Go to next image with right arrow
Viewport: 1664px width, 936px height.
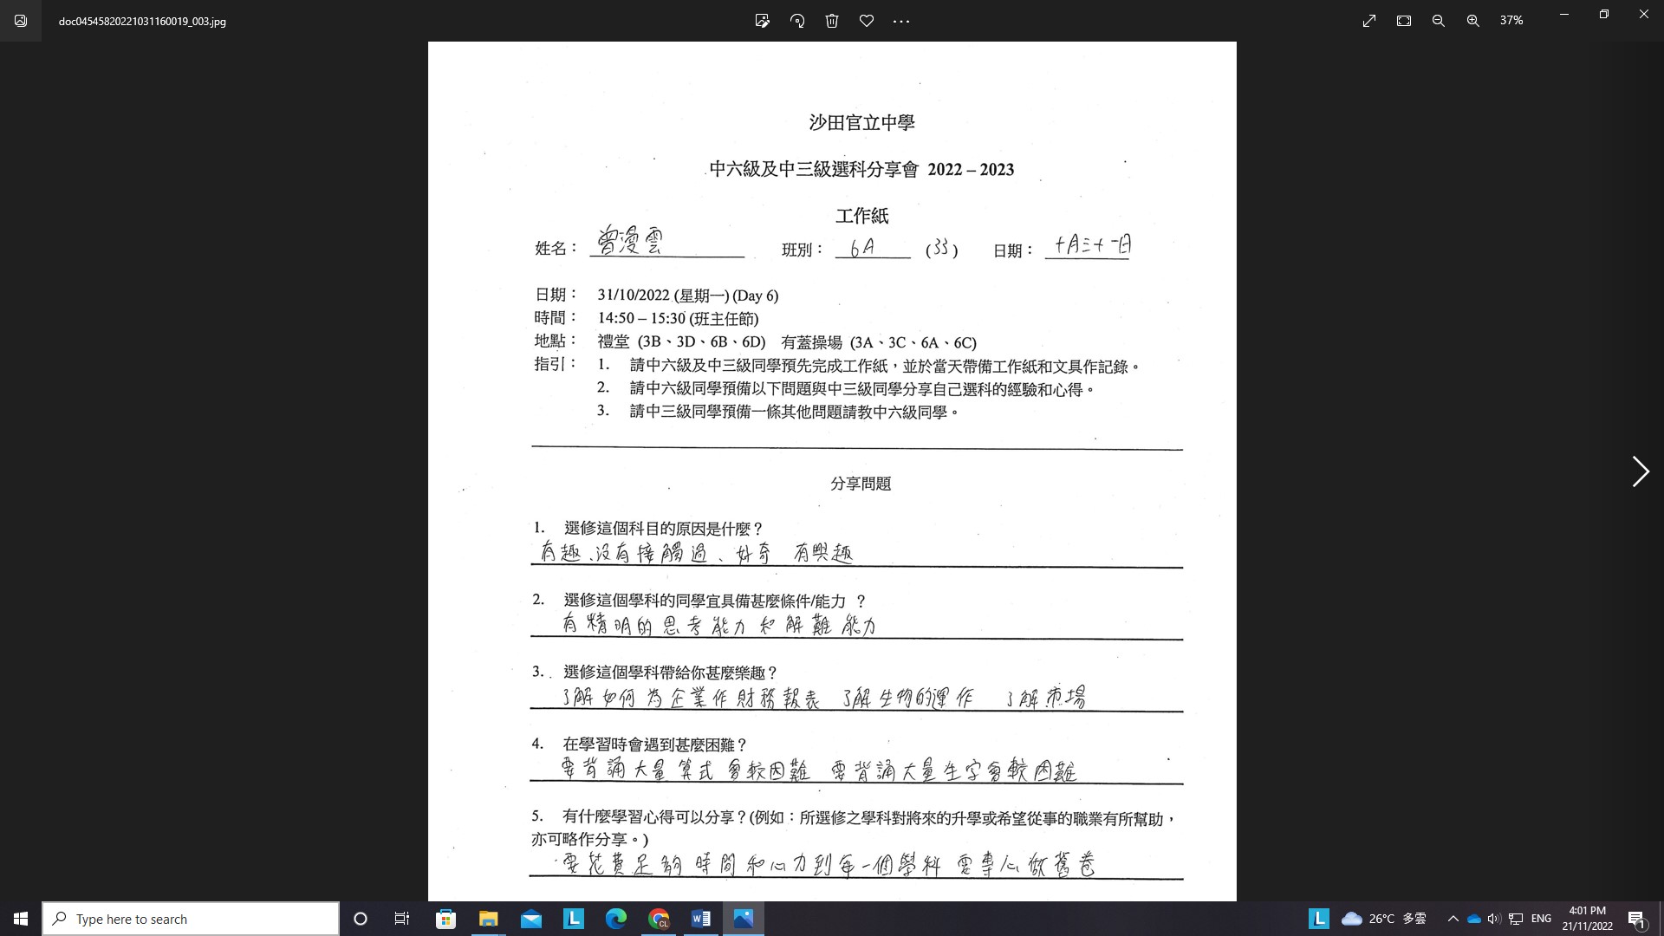pyautogui.click(x=1641, y=471)
